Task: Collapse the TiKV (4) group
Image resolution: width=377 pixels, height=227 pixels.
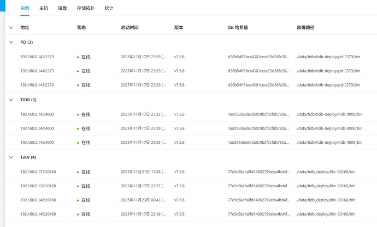Action: click(11, 157)
